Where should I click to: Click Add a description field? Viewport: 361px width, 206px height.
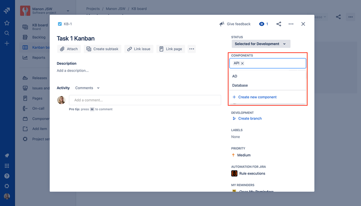point(73,70)
